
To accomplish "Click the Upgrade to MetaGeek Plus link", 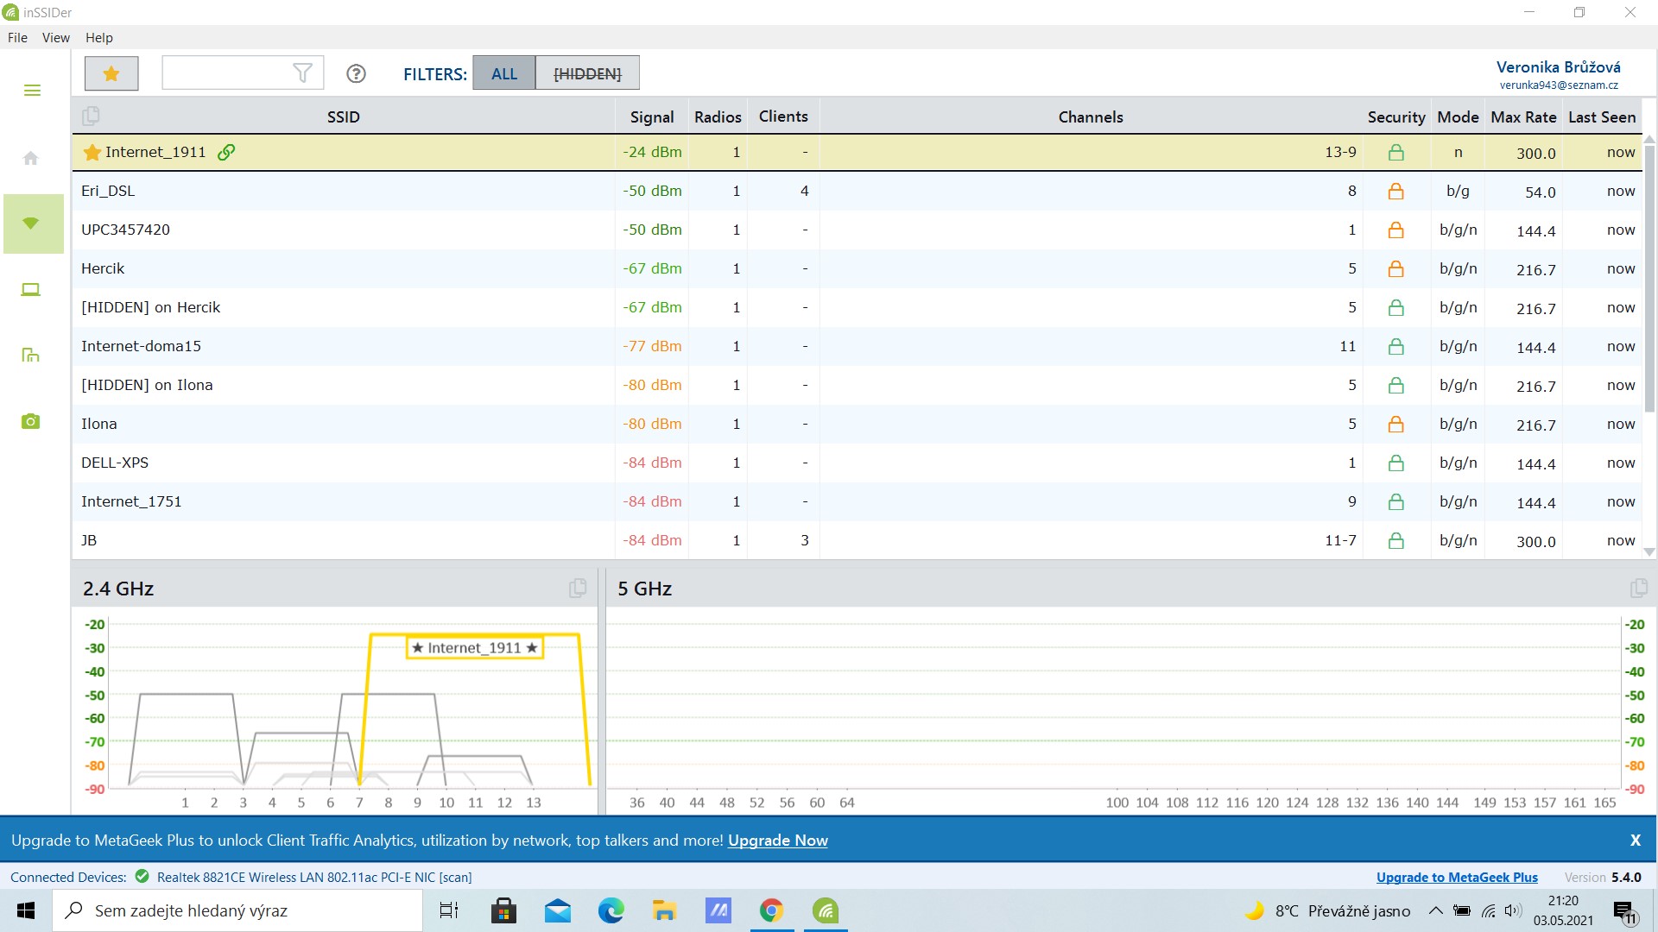I will (x=1457, y=877).
